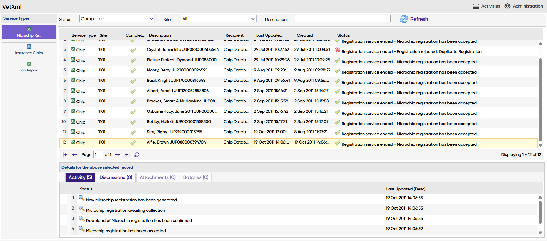Sort by the Recipient column header

click(234, 35)
